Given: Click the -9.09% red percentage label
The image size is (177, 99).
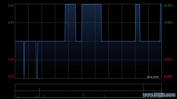Looking at the screenshot, I should point(168,76).
